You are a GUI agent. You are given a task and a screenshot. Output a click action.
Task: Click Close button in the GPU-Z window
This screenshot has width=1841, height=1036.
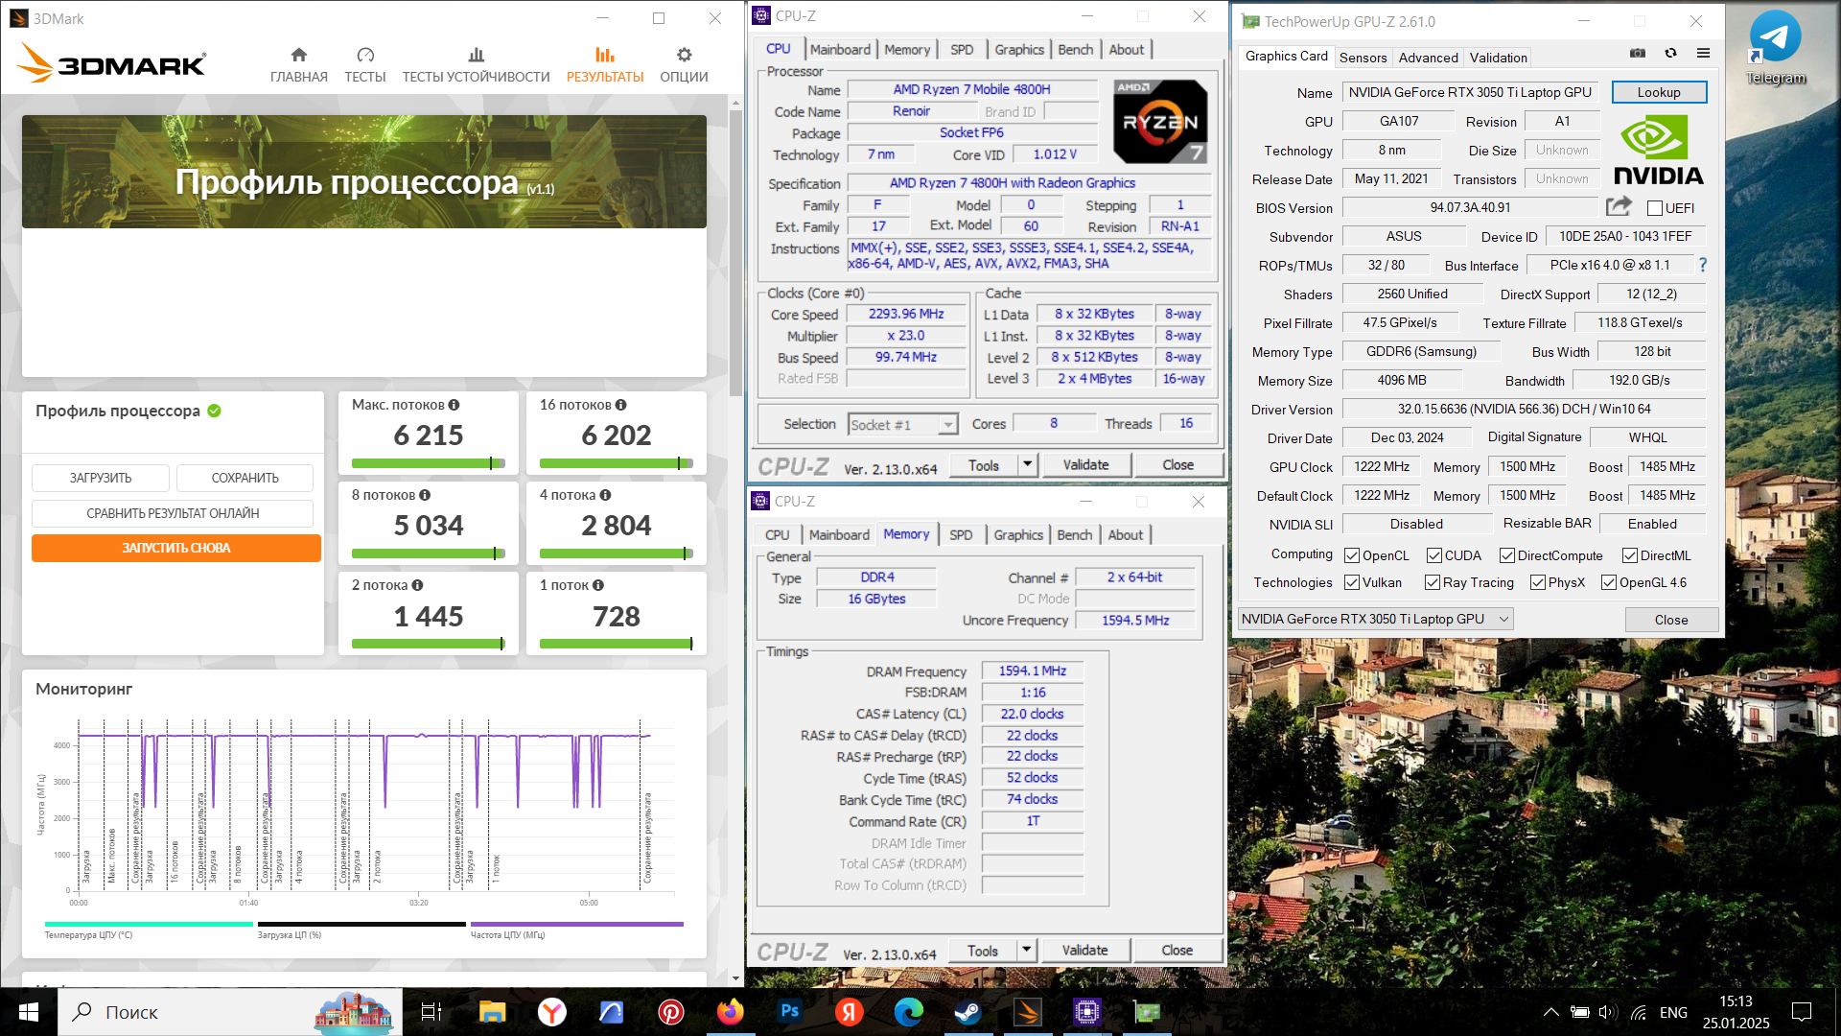coord(1671,620)
